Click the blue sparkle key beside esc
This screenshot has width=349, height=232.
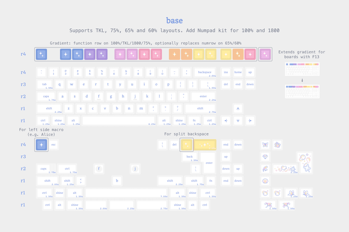point(41,144)
